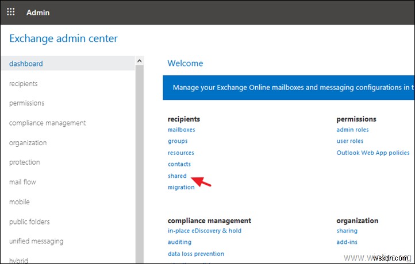415x264 pixels.
Task: Open compliance management in the sidebar
Action: pos(47,123)
